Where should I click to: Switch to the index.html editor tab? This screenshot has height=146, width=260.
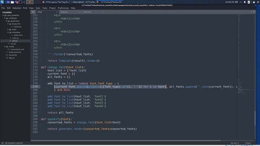pyautogui.click(x=93, y=12)
